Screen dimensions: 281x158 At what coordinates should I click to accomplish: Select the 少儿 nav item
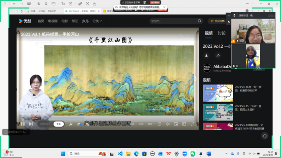coord(85,21)
